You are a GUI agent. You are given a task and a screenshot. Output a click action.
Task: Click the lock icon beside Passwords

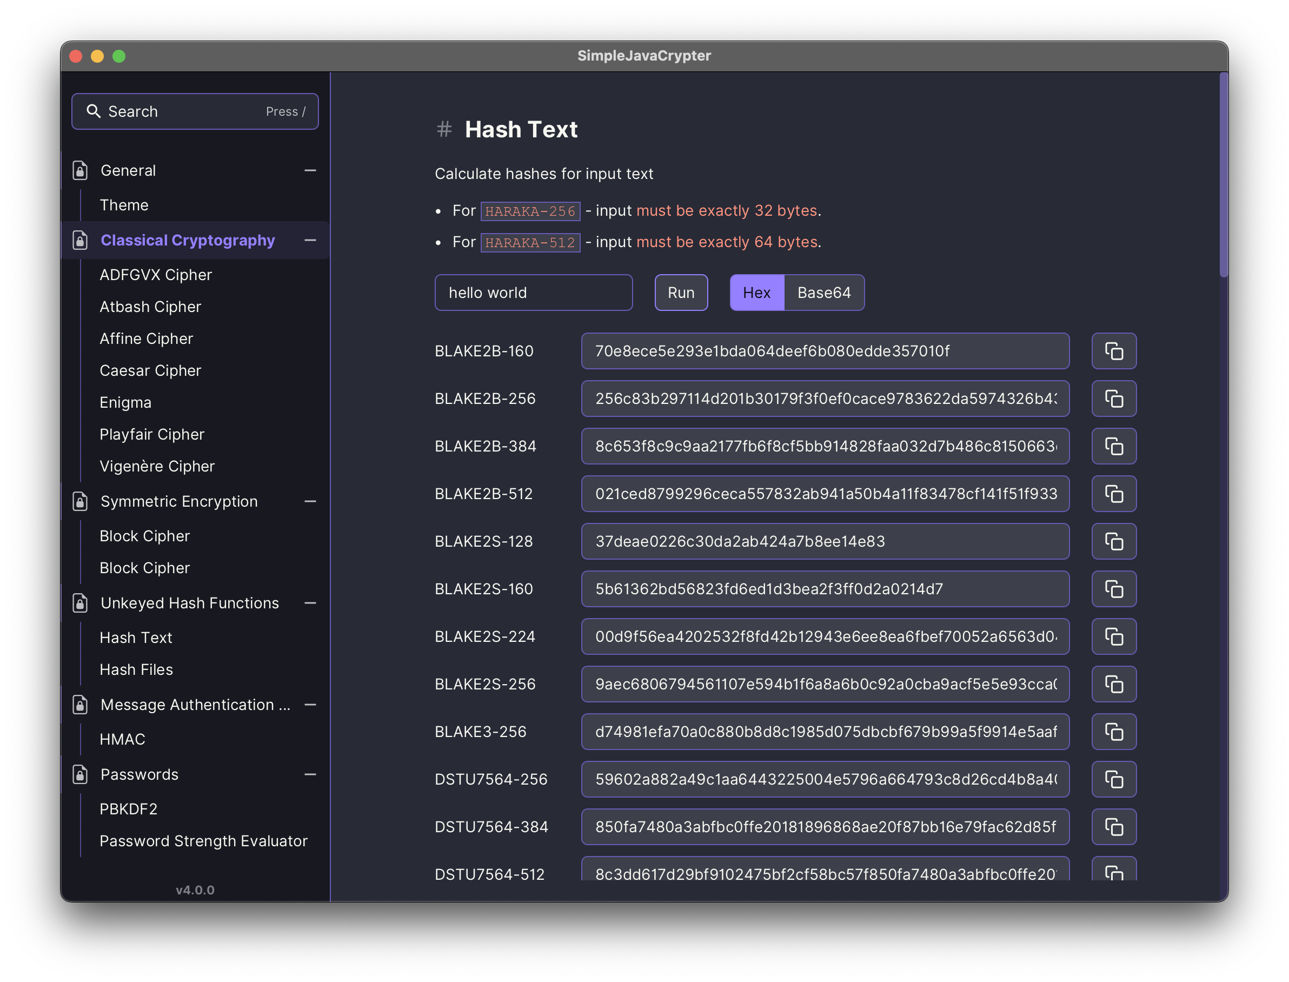(80, 774)
